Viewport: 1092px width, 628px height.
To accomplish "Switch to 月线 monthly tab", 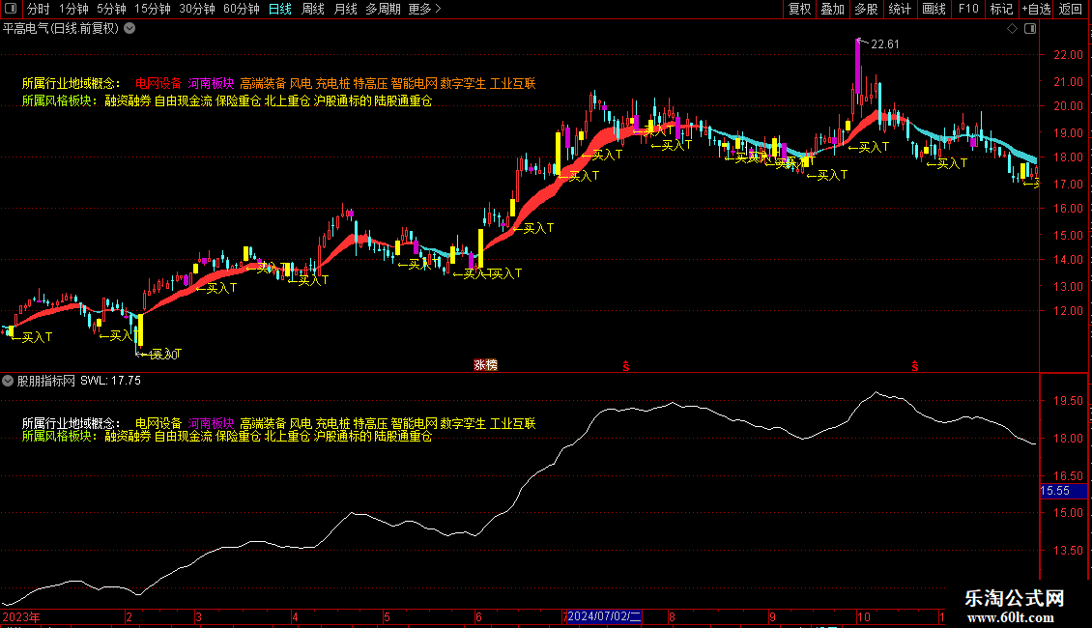I will [345, 9].
